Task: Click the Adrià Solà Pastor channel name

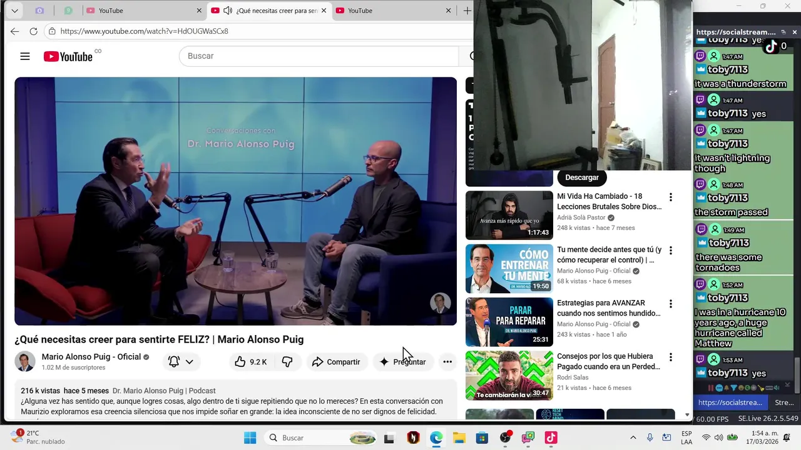Action: 581,217
